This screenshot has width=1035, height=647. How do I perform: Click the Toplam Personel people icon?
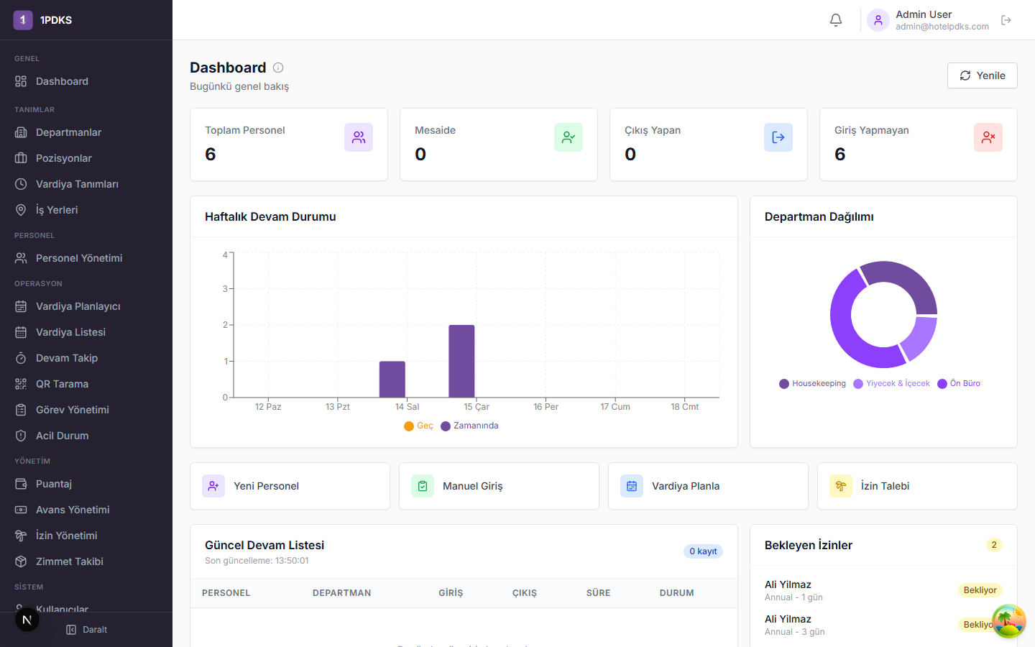tap(358, 137)
